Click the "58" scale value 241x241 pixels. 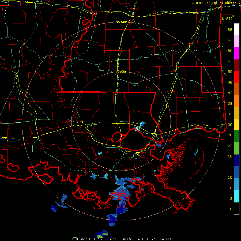(230, 51)
